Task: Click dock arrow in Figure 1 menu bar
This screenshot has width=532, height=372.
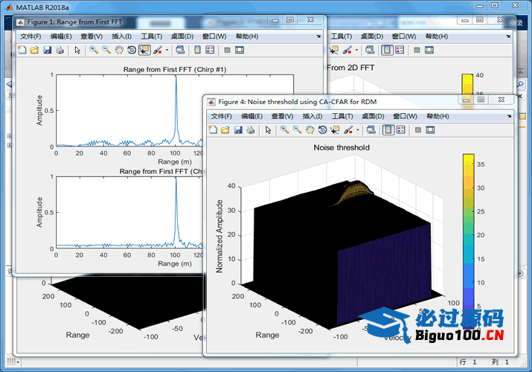Action: point(318,36)
